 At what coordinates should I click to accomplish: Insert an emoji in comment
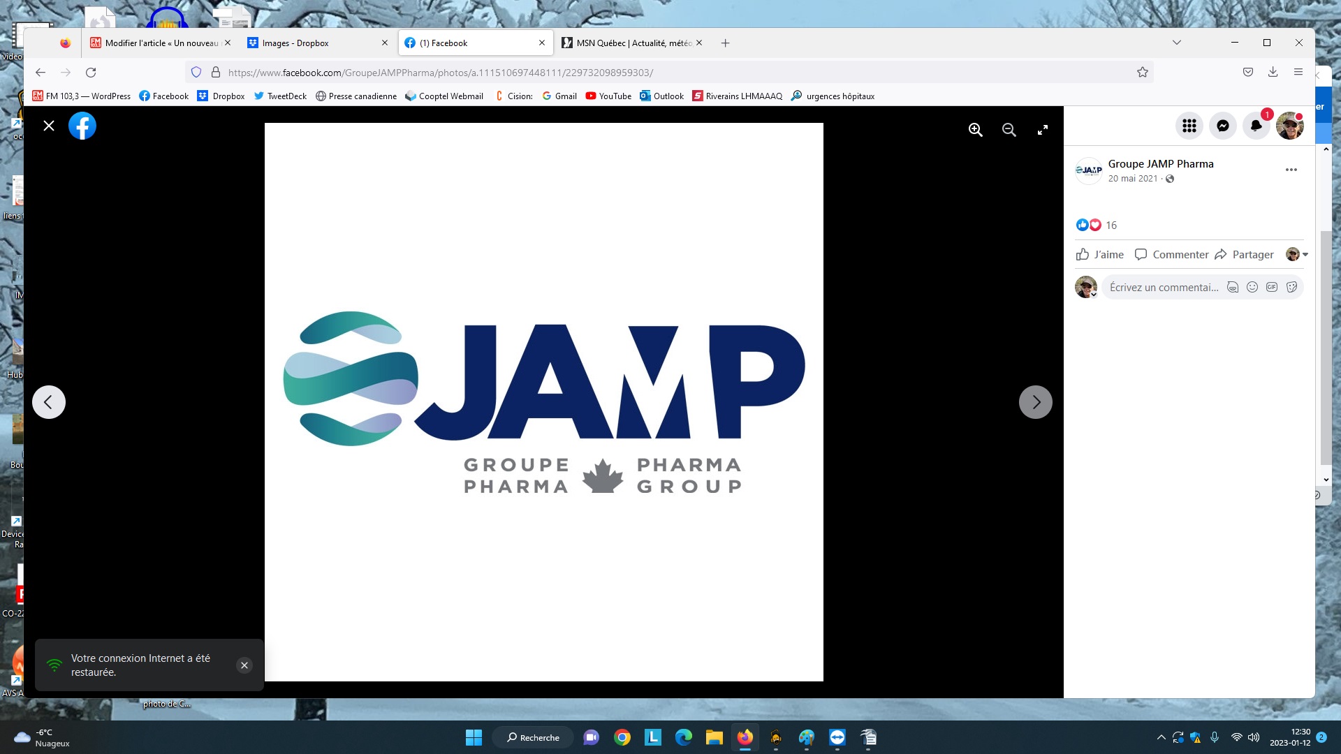1252,287
